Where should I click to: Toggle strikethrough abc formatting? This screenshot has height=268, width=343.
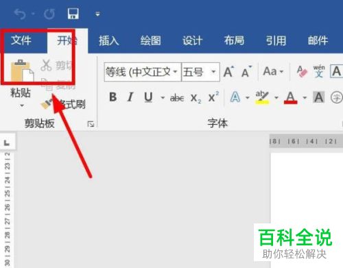click(x=177, y=98)
